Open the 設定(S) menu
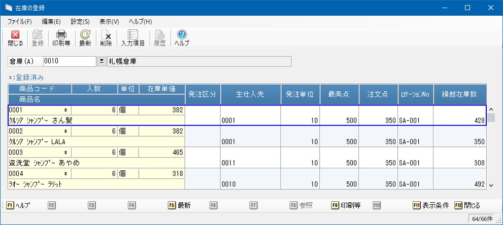 [x=80, y=22]
